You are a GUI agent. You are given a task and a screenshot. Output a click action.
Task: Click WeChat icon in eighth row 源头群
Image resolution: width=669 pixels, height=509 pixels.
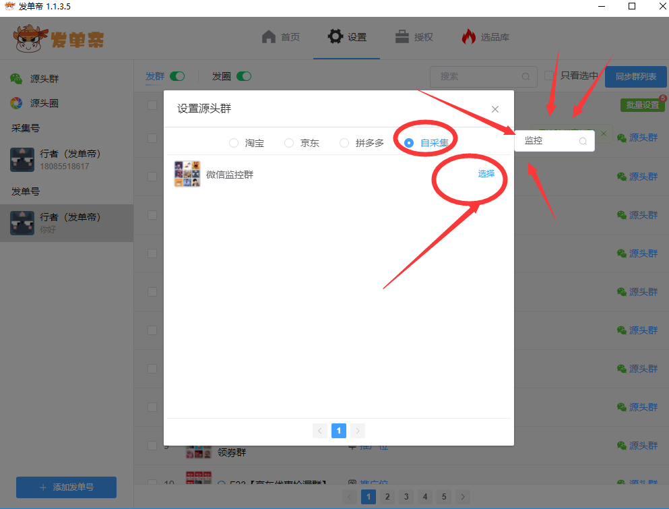[x=622, y=407]
